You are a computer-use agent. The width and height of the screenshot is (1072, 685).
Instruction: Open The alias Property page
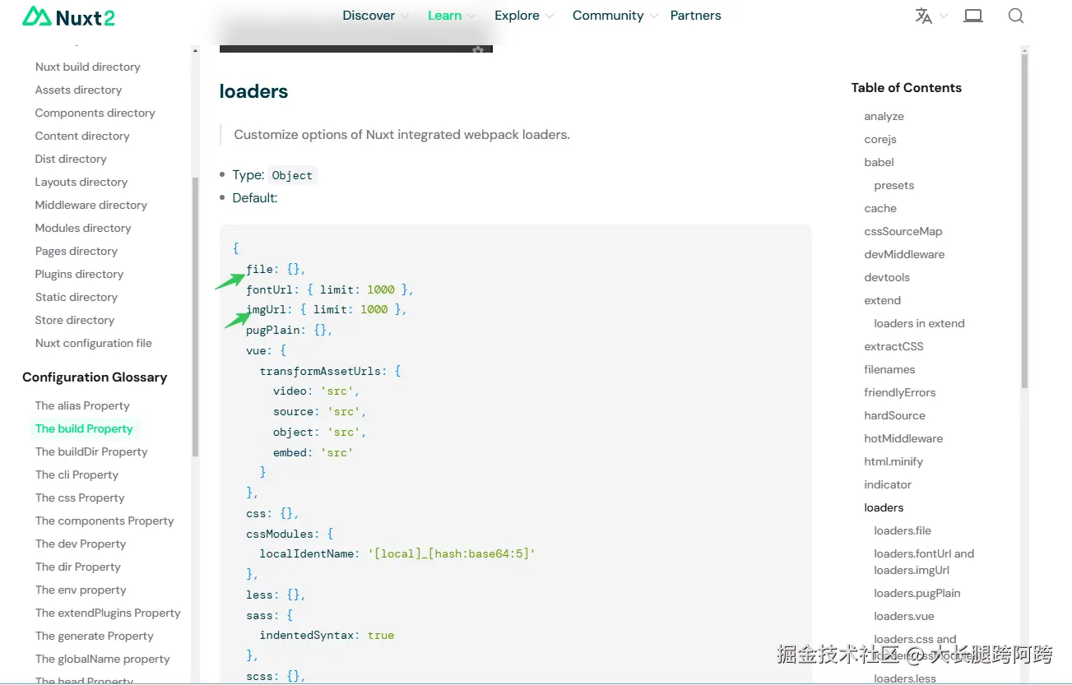82,405
